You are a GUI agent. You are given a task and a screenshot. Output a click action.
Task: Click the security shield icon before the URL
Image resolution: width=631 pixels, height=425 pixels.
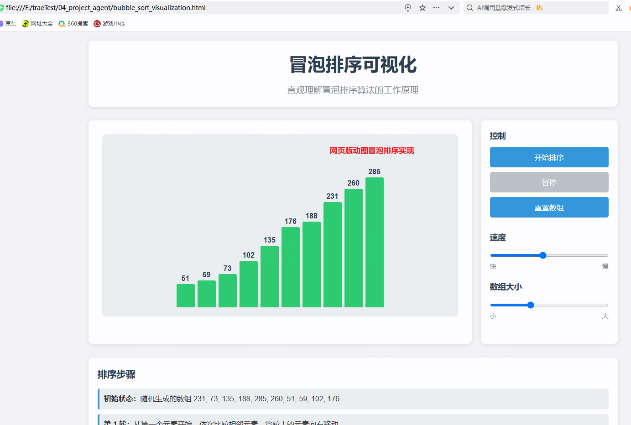point(1,8)
